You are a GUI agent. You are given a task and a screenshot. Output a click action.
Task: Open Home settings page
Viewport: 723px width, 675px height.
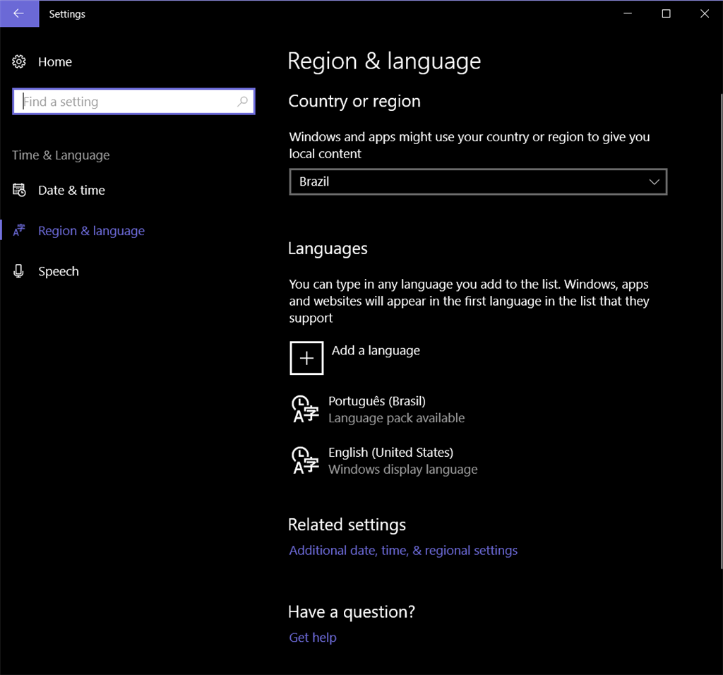coord(55,62)
